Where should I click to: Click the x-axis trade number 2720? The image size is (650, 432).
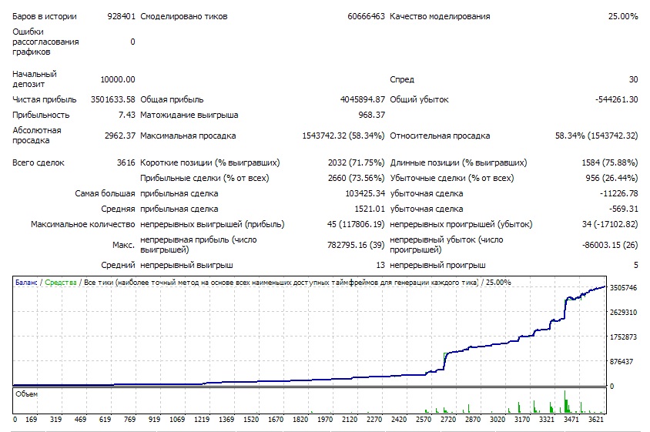[448, 419]
